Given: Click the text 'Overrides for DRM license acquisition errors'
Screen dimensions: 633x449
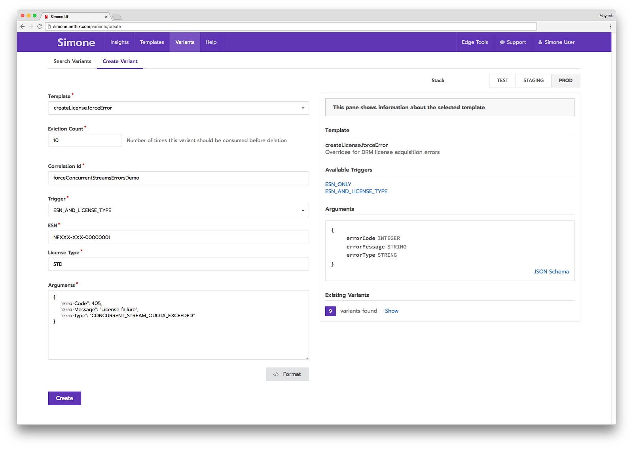Looking at the screenshot, I should (x=382, y=152).
